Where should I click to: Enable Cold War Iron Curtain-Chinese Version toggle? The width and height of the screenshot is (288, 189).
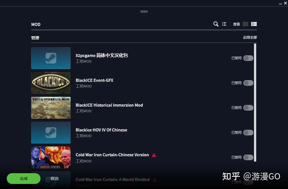tap(248, 157)
